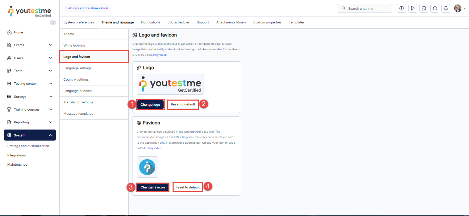Image resolution: width=469 pixels, height=216 pixels.
Task: Reset the favicon to default
Action: (x=188, y=187)
